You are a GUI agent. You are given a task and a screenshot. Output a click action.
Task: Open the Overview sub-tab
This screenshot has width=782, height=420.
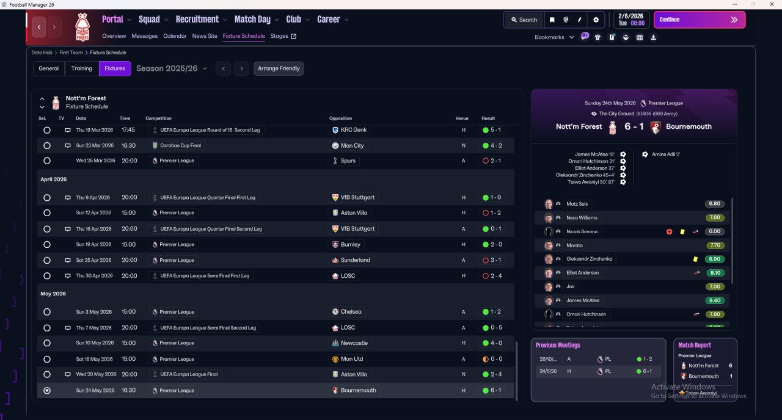(x=114, y=36)
